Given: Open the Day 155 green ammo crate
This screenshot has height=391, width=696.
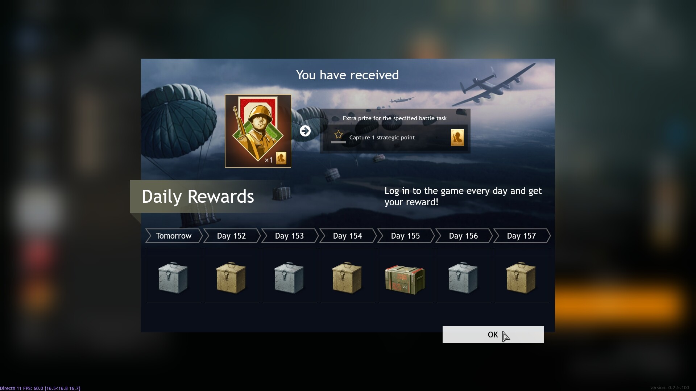Looking at the screenshot, I should coord(406,276).
